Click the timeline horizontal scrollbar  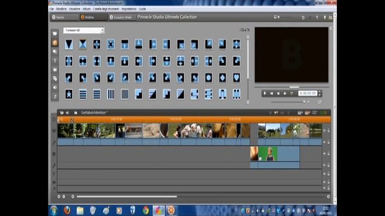click(127, 196)
